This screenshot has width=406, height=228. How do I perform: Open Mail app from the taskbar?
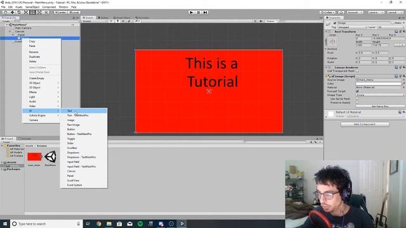coord(129,224)
